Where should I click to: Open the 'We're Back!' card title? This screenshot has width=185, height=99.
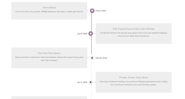click(49, 8)
